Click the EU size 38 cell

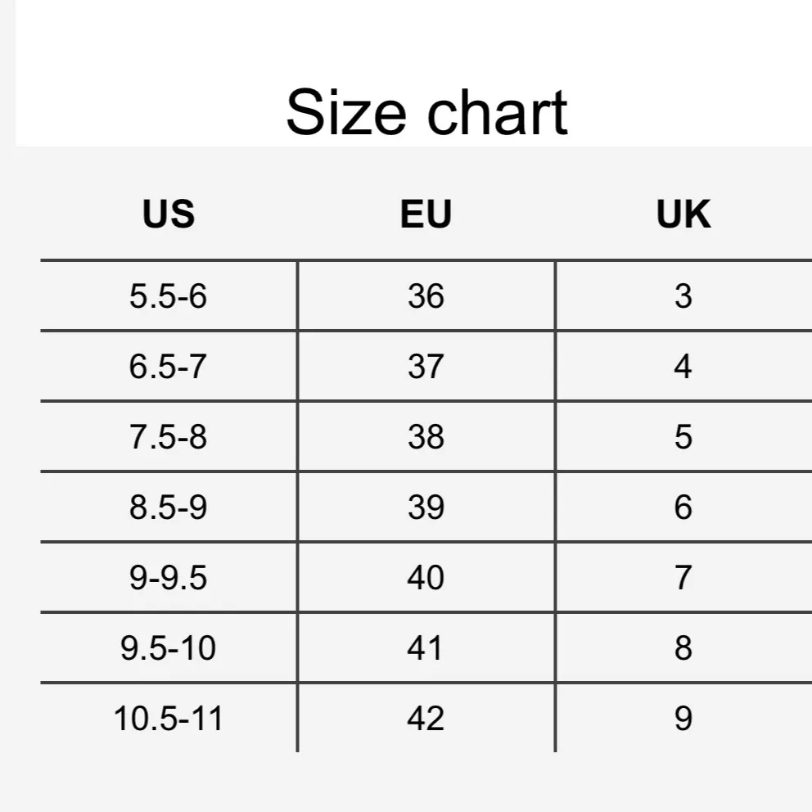(426, 437)
